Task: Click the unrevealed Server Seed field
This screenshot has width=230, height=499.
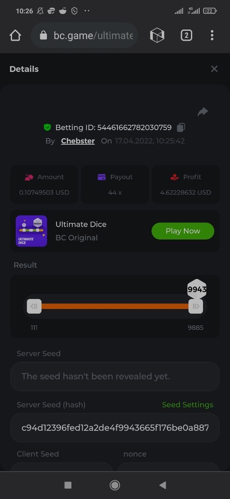Action: [115, 376]
